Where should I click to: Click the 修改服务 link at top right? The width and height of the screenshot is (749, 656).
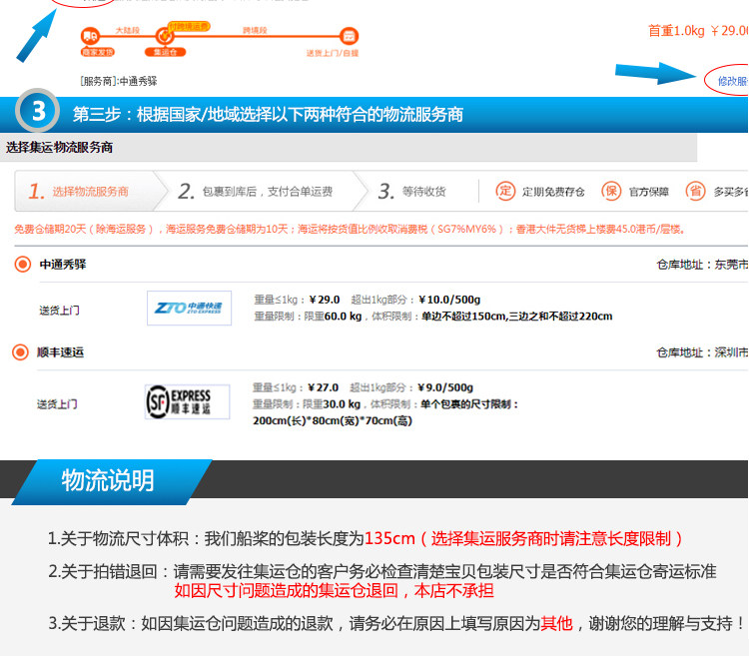tap(733, 81)
